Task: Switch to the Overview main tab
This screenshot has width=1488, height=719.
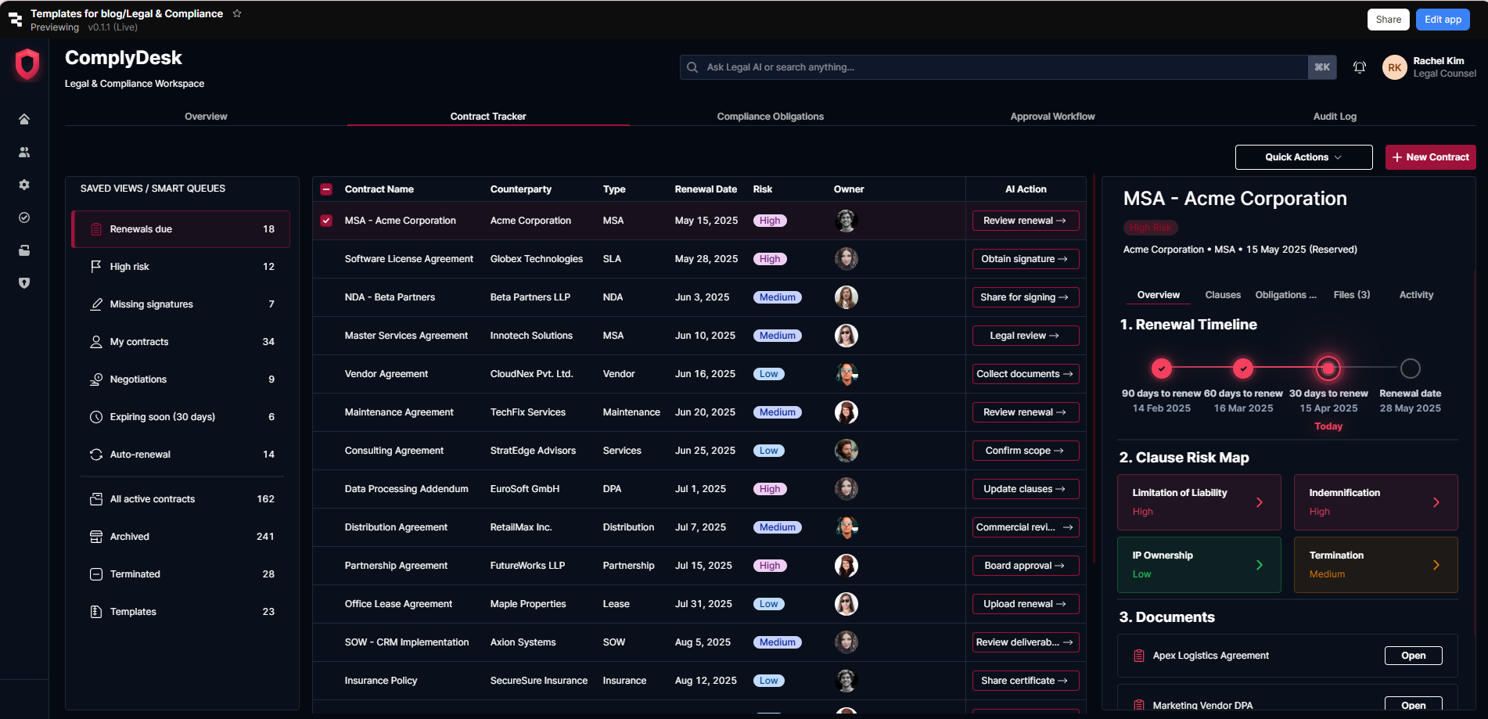Action: point(206,117)
